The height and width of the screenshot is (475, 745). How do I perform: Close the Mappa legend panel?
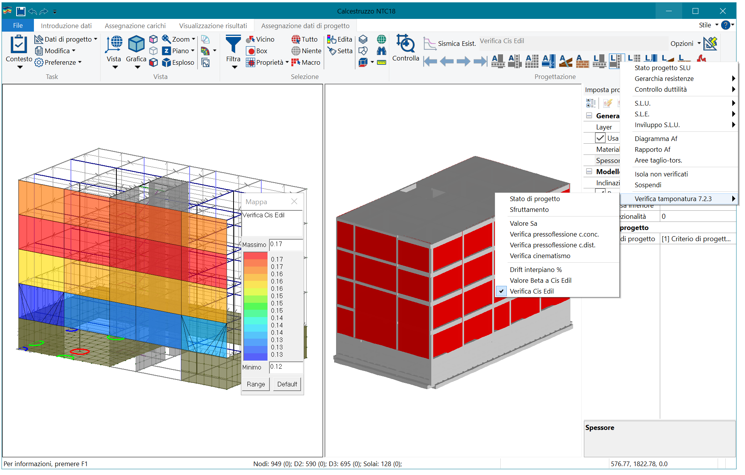294,201
